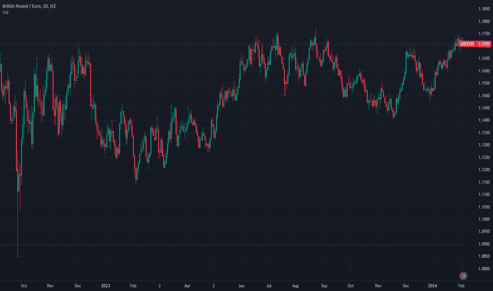
Task: Click the red GBPEUR symbol tag
Action: click(x=467, y=44)
